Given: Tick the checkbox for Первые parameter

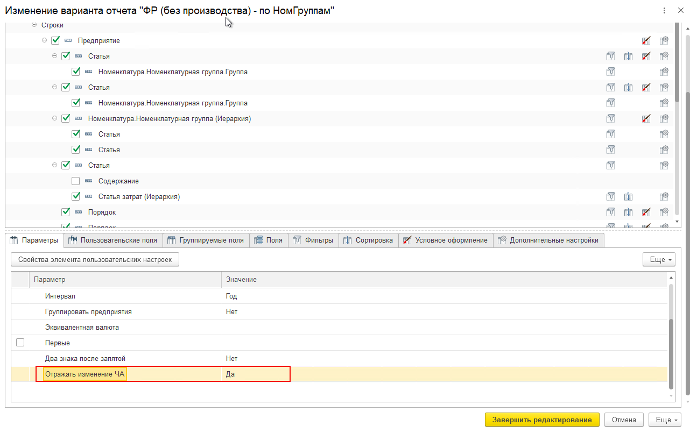Looking at the screenshot, I should pos(20,342).
